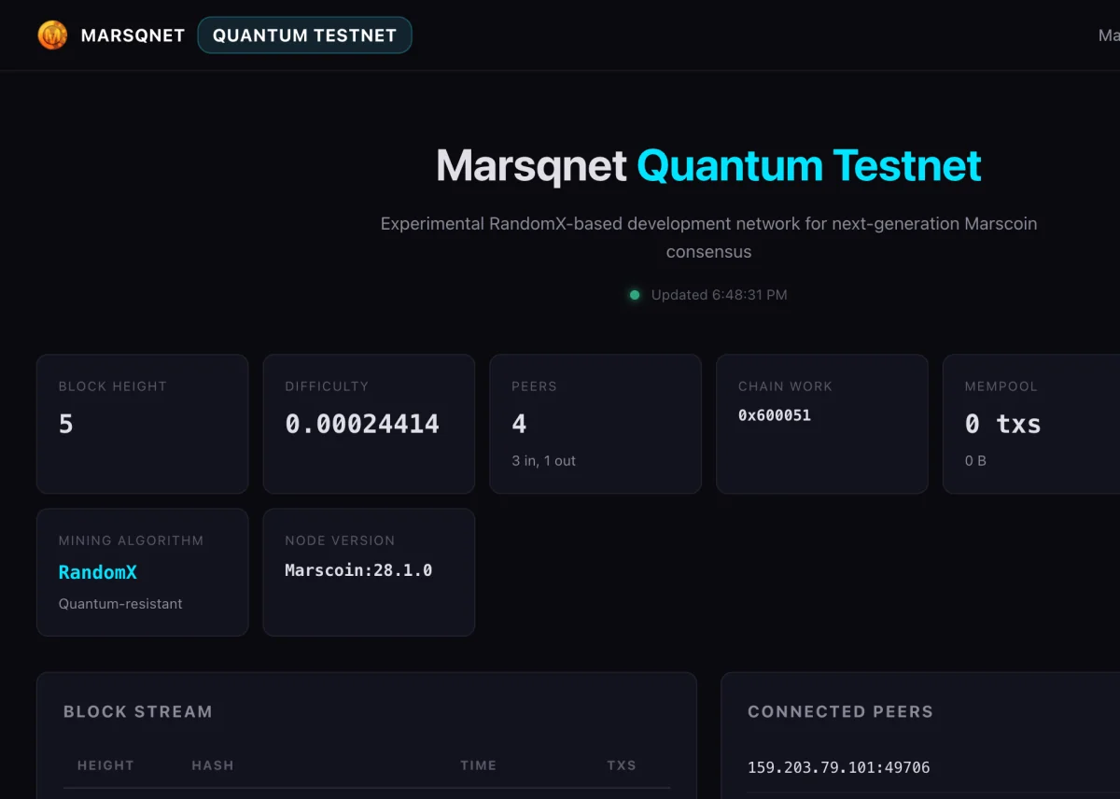Viewport: 1120px width, 799px height.
Task: Click the Marscoin coin logo in the header
Action: 52,35
